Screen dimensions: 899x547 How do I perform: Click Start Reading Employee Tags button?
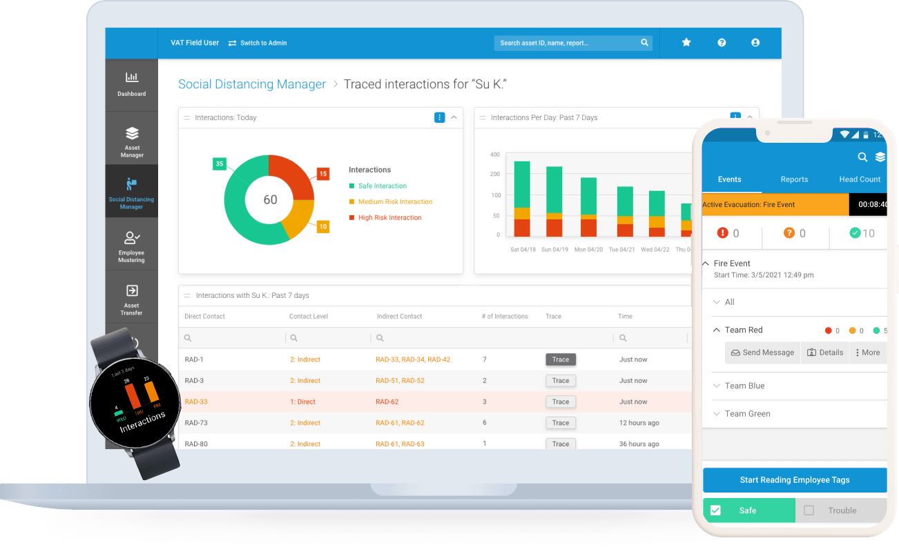point(794,480)
